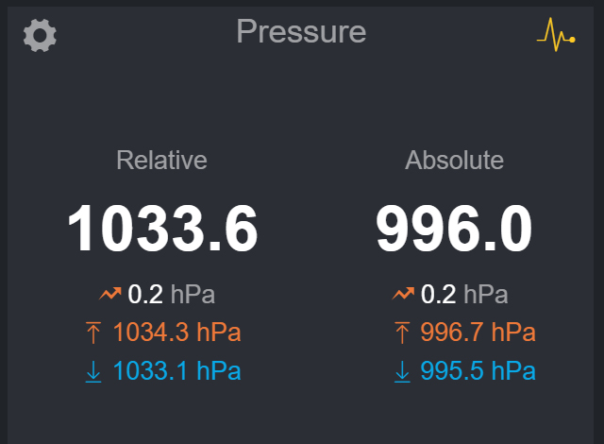Click the relative 0.2 hPa change value
Image resolution: width=604 pixels, height=444 pixels.
pyautogui.click(x=145, y=295)
